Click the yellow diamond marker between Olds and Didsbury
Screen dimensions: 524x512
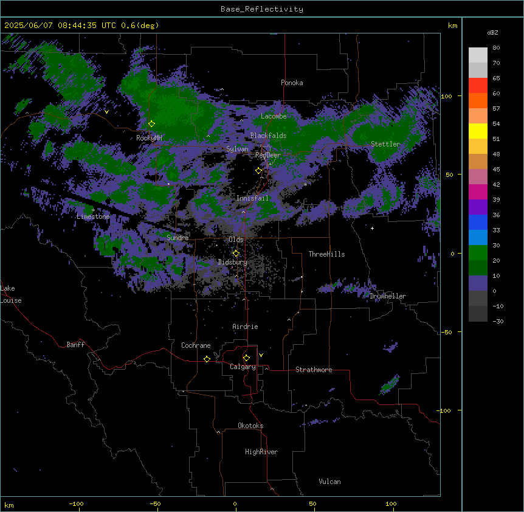click(x=236, y=254)
